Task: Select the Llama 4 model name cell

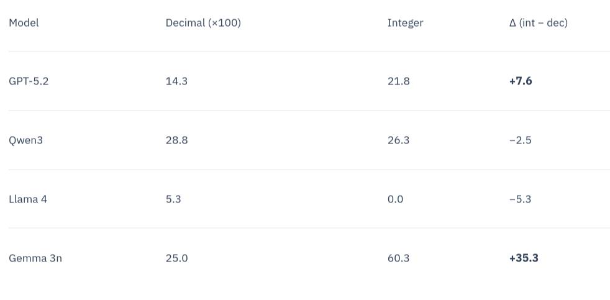Action: pos(28,199)
